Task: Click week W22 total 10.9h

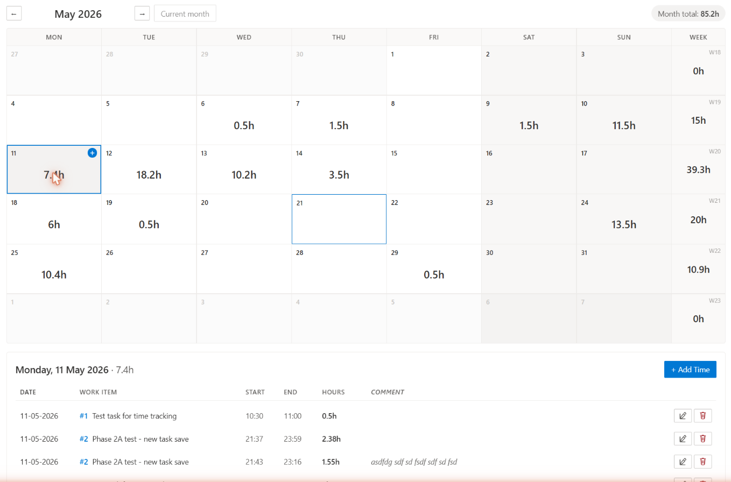Action: (698, 269)
